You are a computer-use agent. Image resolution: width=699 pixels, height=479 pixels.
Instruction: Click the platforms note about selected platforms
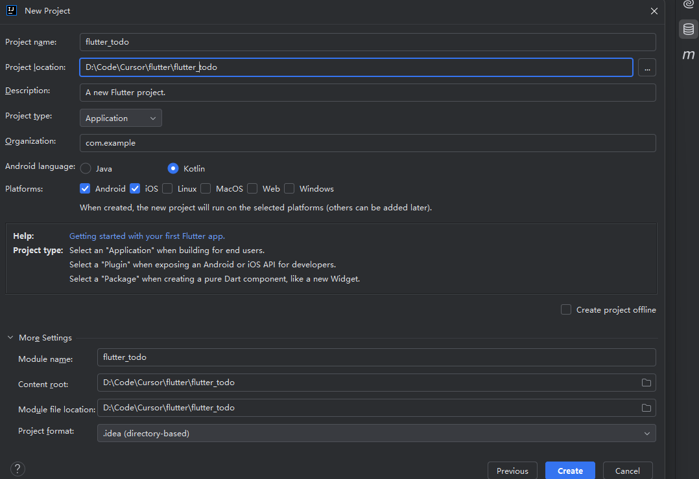(x=256, y=207)
